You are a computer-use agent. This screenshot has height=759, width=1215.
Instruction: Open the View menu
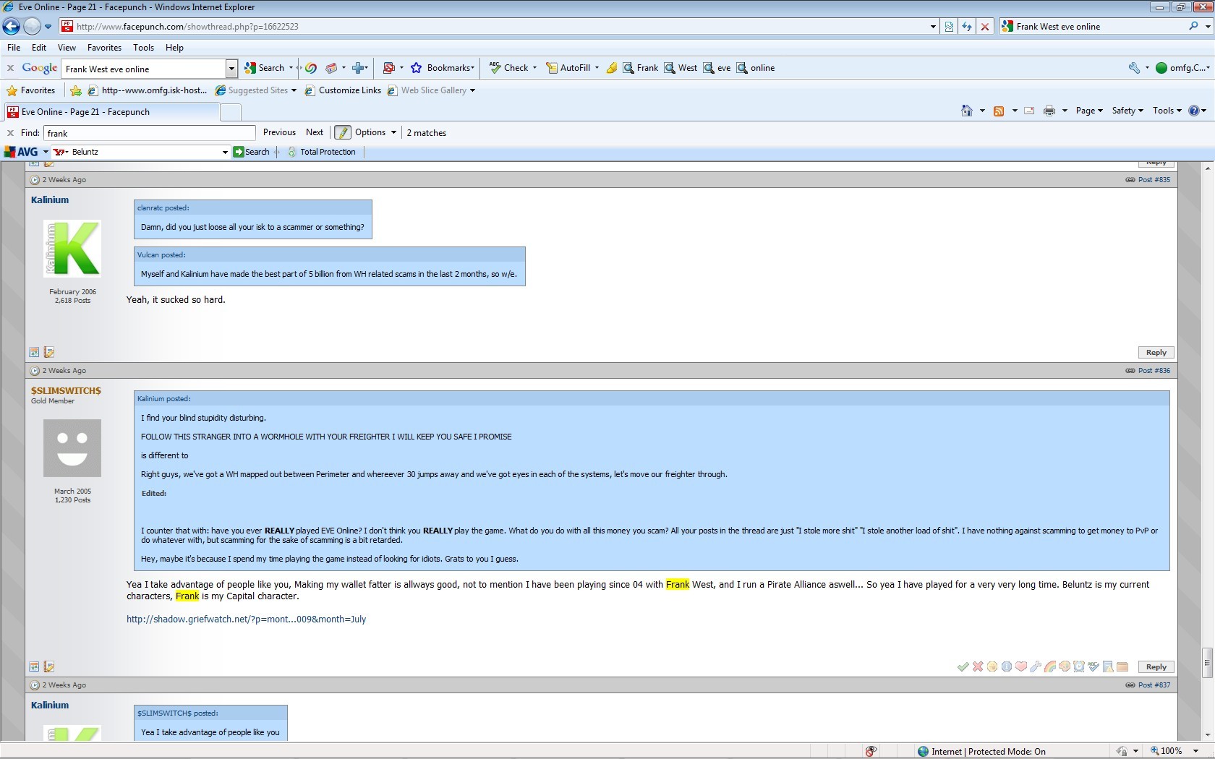coord(67,48)
